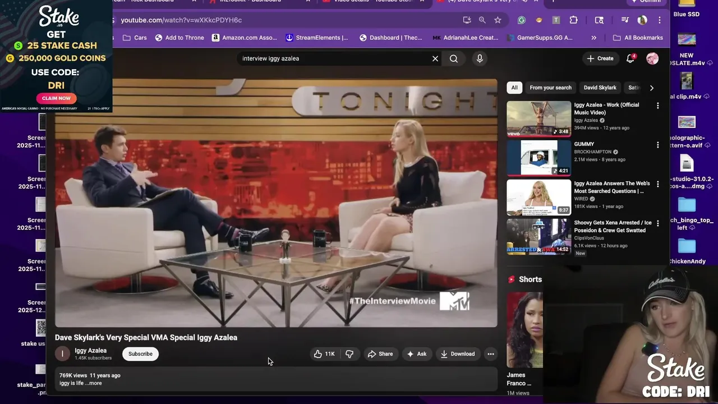Open Chrome profile avatar in toolbar
Viewport: 718px width, 404px height.
tap(643, 20)
